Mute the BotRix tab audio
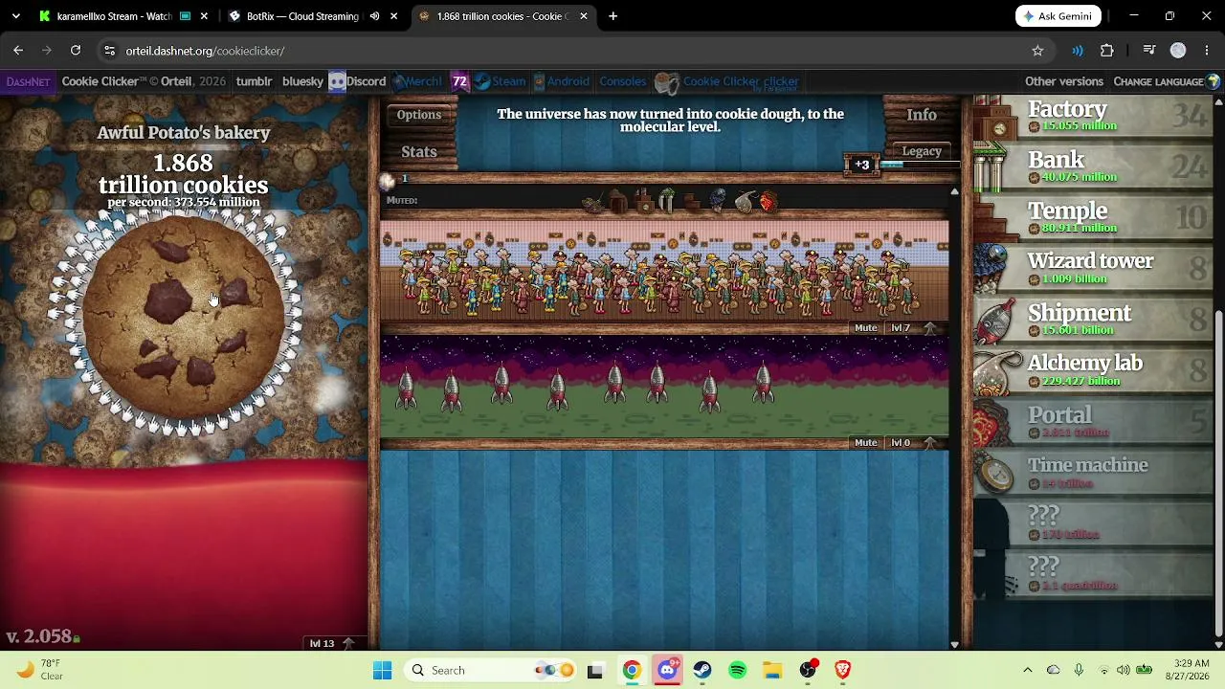 pyautogui.click(x=374, y=16)
